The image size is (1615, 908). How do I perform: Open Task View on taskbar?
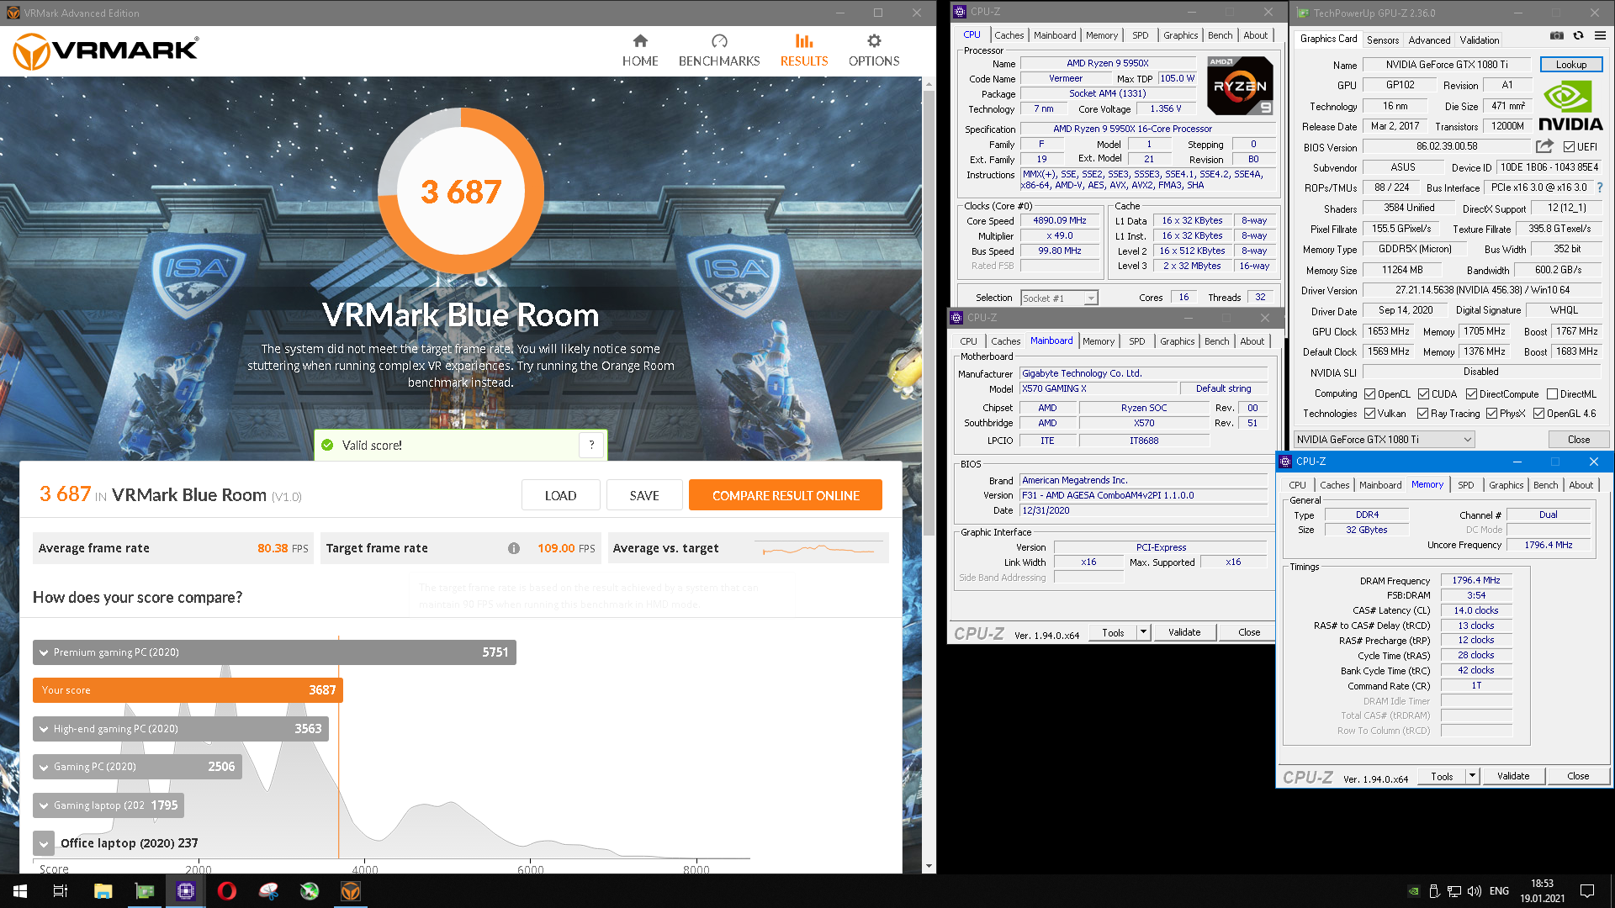(x=61, y=891)
